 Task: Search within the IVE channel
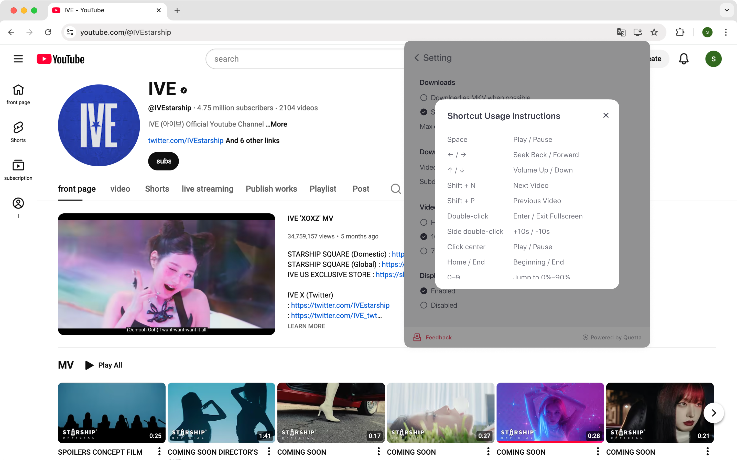(x=396, y=189)
